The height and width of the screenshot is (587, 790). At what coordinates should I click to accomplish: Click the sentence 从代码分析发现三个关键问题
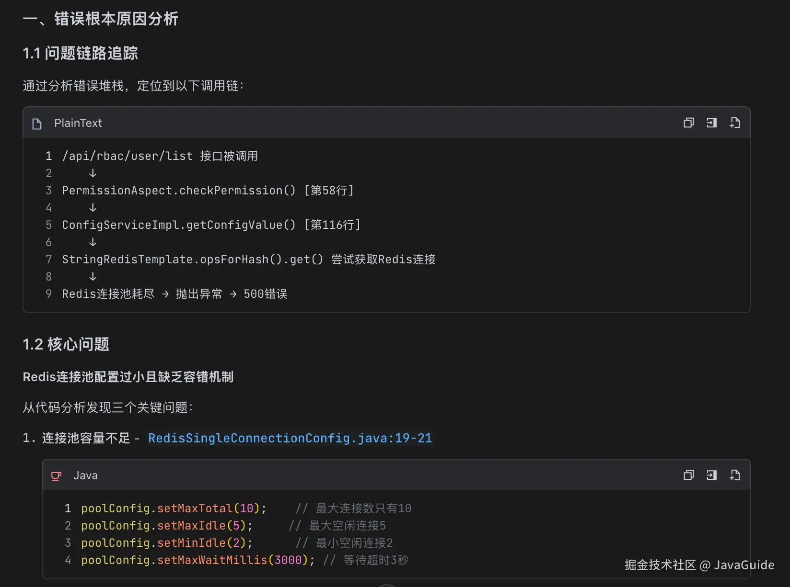pos(108,407)
